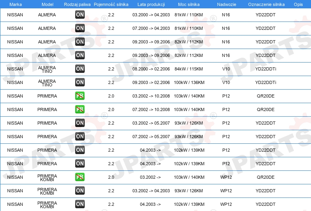Click the Rodzaj paliwa column header

pos(77,4)
